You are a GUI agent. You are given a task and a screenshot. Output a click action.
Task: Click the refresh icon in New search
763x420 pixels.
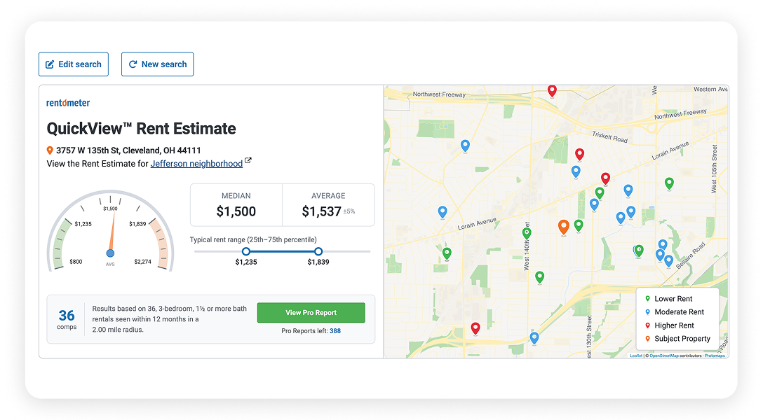[133, 64]
